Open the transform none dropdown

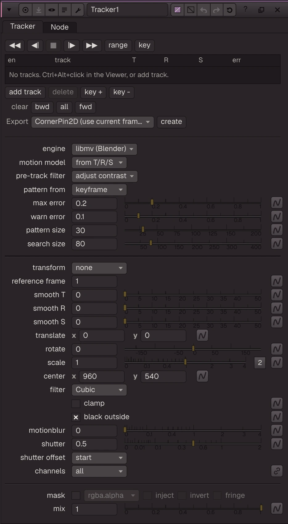tap(99, 268)
